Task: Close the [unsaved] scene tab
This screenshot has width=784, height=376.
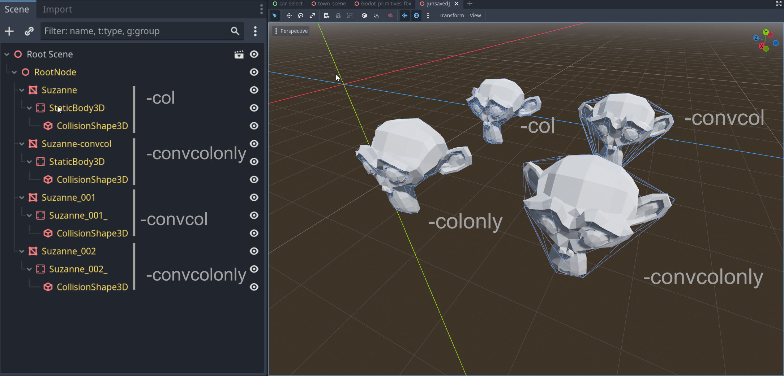Action: [x=457, y=4]
